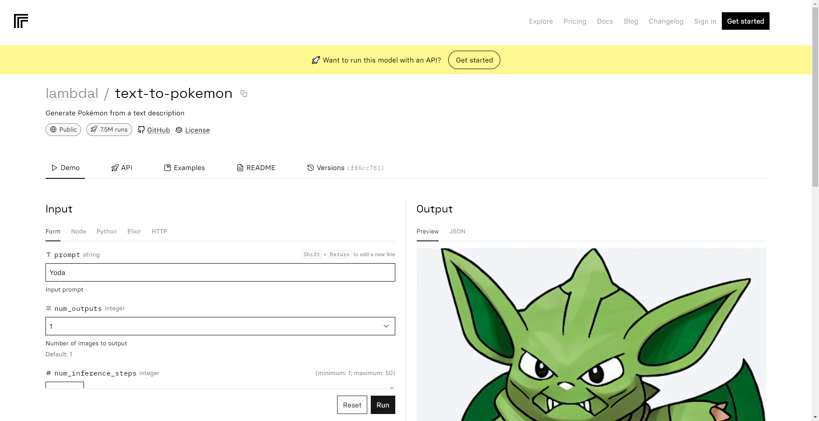
Task: Open the Replicate logo home link
Action: tap(21, 21)
